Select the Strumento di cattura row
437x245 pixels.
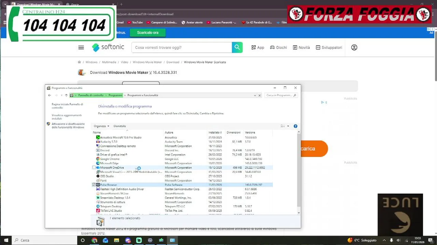click(183, 202)
